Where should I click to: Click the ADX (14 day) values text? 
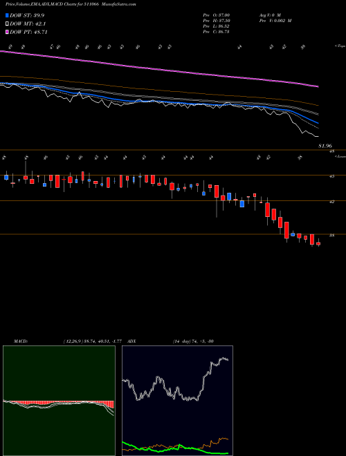[193, 341]
